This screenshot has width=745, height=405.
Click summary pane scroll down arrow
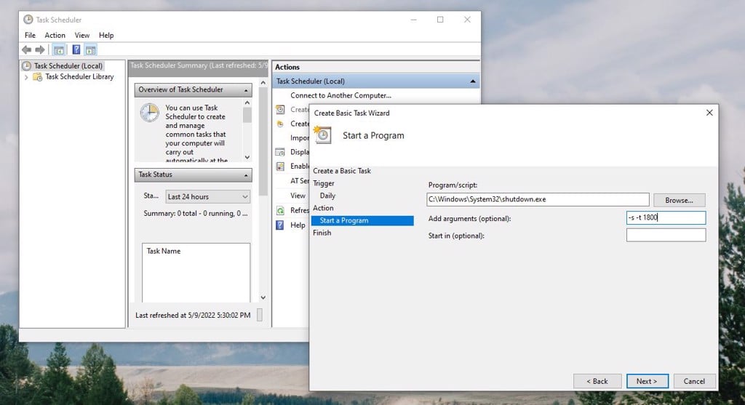tap(263, 297)
